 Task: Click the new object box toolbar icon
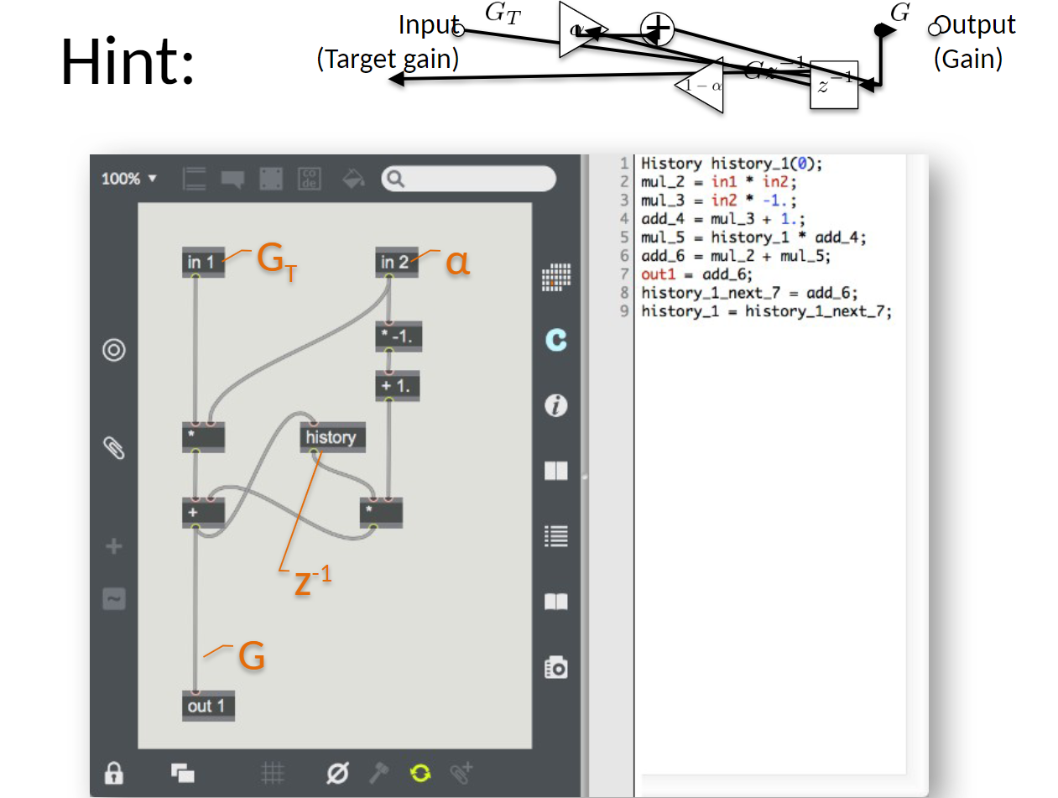194,178
